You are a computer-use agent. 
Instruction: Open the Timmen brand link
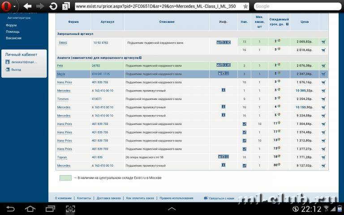click(63, 99)
